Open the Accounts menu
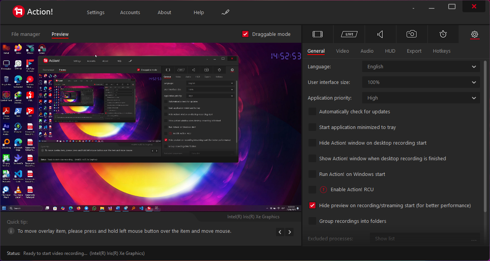Screen dimensions: 490x261 point(130,12)
